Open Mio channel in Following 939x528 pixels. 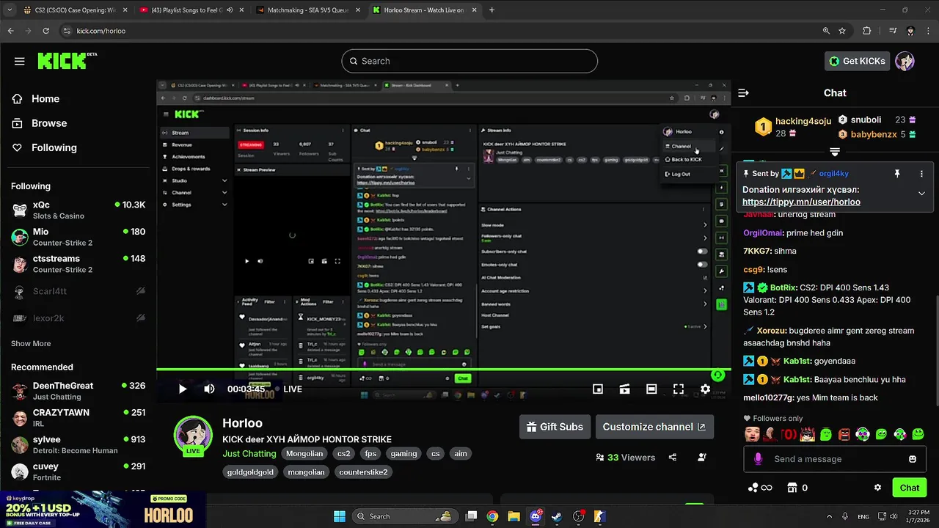coord(78,237)
